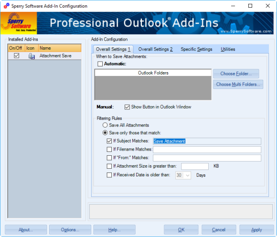Click the Outlook Folders list header
The width and height of the screenshot is (277, 237).
point(153,73)
